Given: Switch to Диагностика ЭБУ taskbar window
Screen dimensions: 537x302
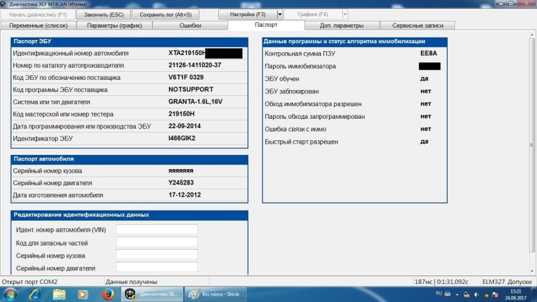Looking at the screenshot, I should 151,294.
